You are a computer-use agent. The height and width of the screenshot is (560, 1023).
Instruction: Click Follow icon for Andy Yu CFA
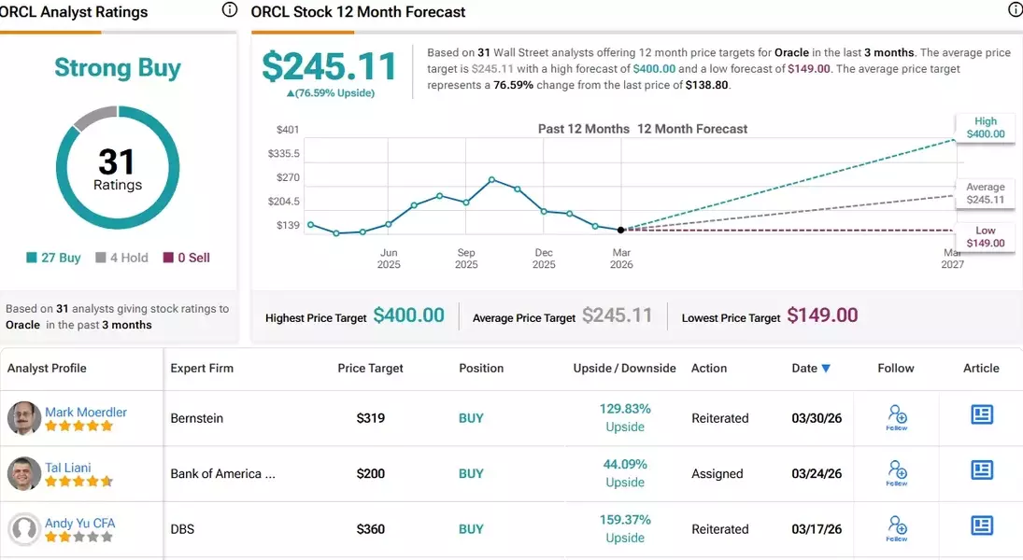pyautogui.click(x=897, y=527)
